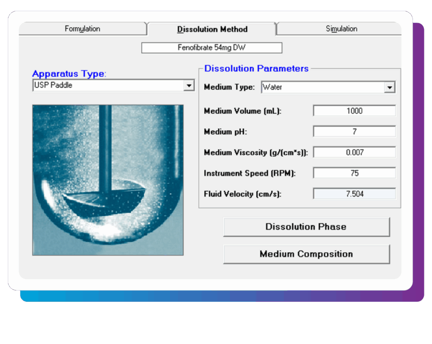Focus the Medium Viscosity field showing 0.007
Viewport: 432px width, 344px height.
tap(354, 152)
